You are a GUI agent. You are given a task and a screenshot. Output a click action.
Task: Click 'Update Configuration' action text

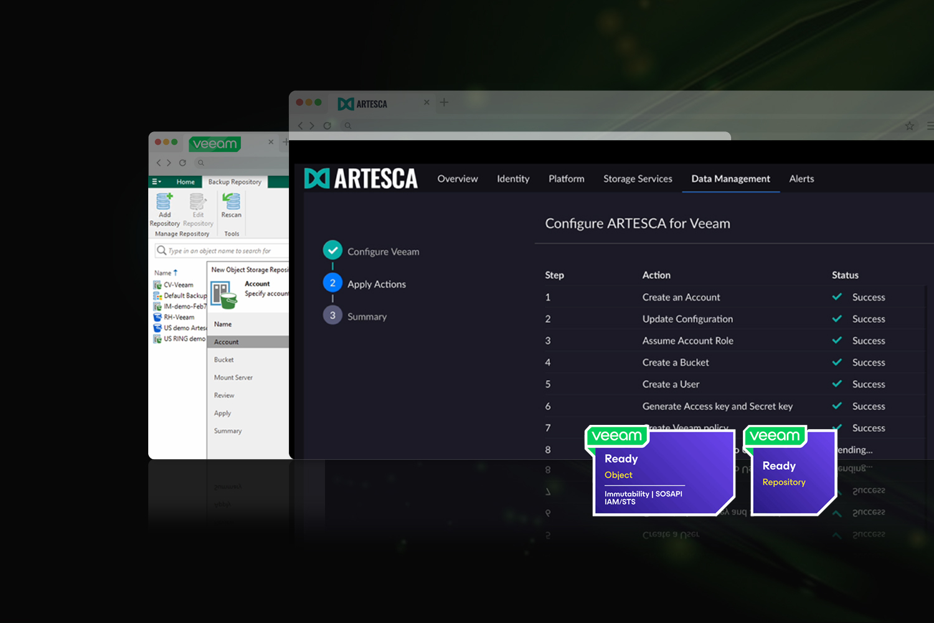click(687, 319)
